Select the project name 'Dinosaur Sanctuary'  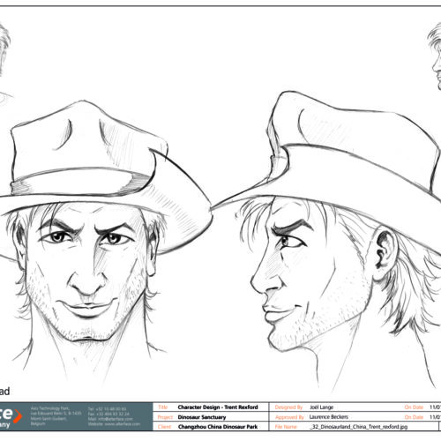click(202, 417)
